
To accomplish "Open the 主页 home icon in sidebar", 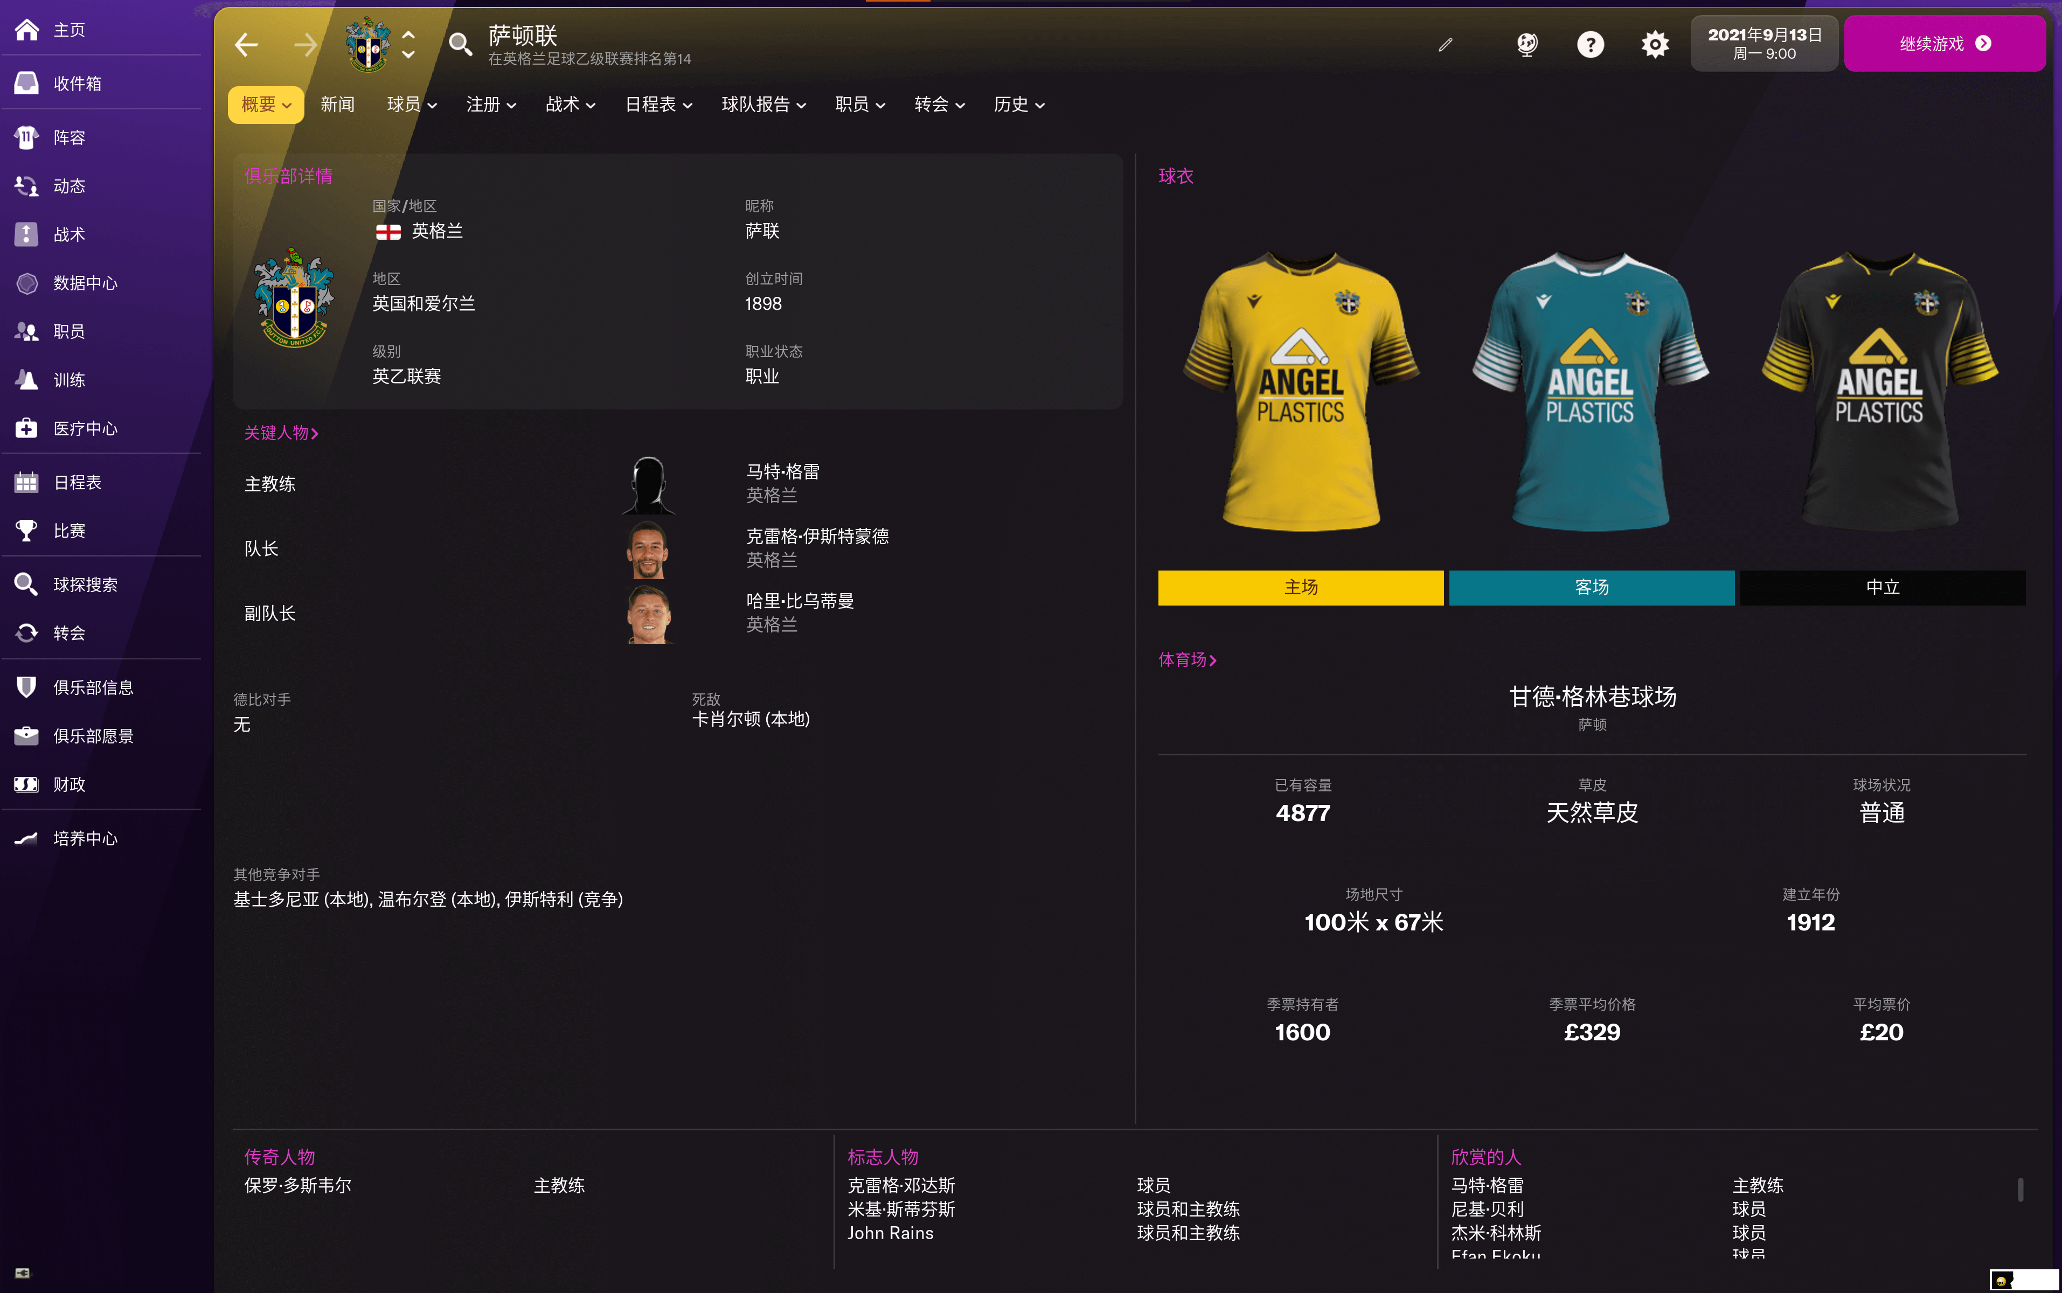I will click(26, 30).
